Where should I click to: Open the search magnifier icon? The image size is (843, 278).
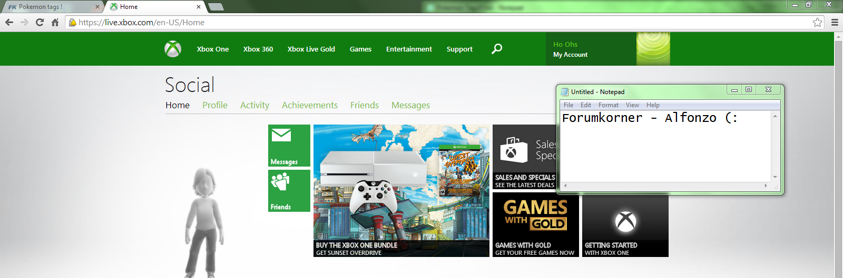pyautogui.click(x=497, y=49)
